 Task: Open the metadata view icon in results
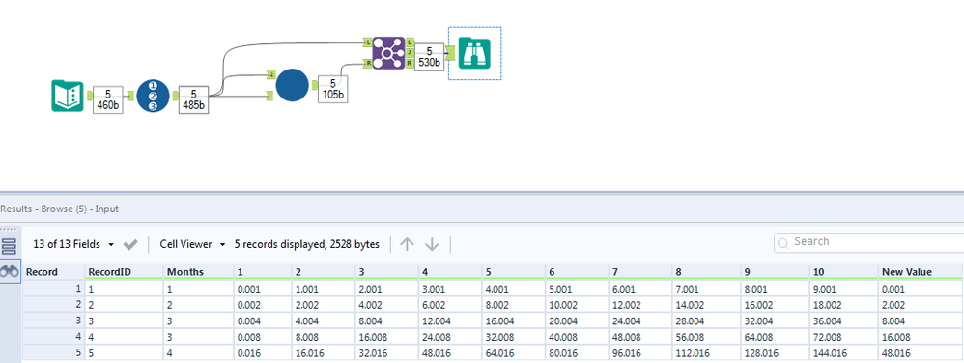tap(10, 247)
